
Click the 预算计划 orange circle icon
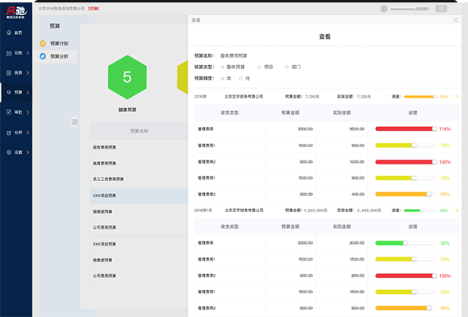[x=43, y=44]
